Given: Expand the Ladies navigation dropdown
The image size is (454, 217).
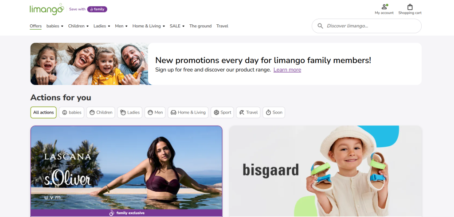Looking at the screenshot, I should (102, 26).
